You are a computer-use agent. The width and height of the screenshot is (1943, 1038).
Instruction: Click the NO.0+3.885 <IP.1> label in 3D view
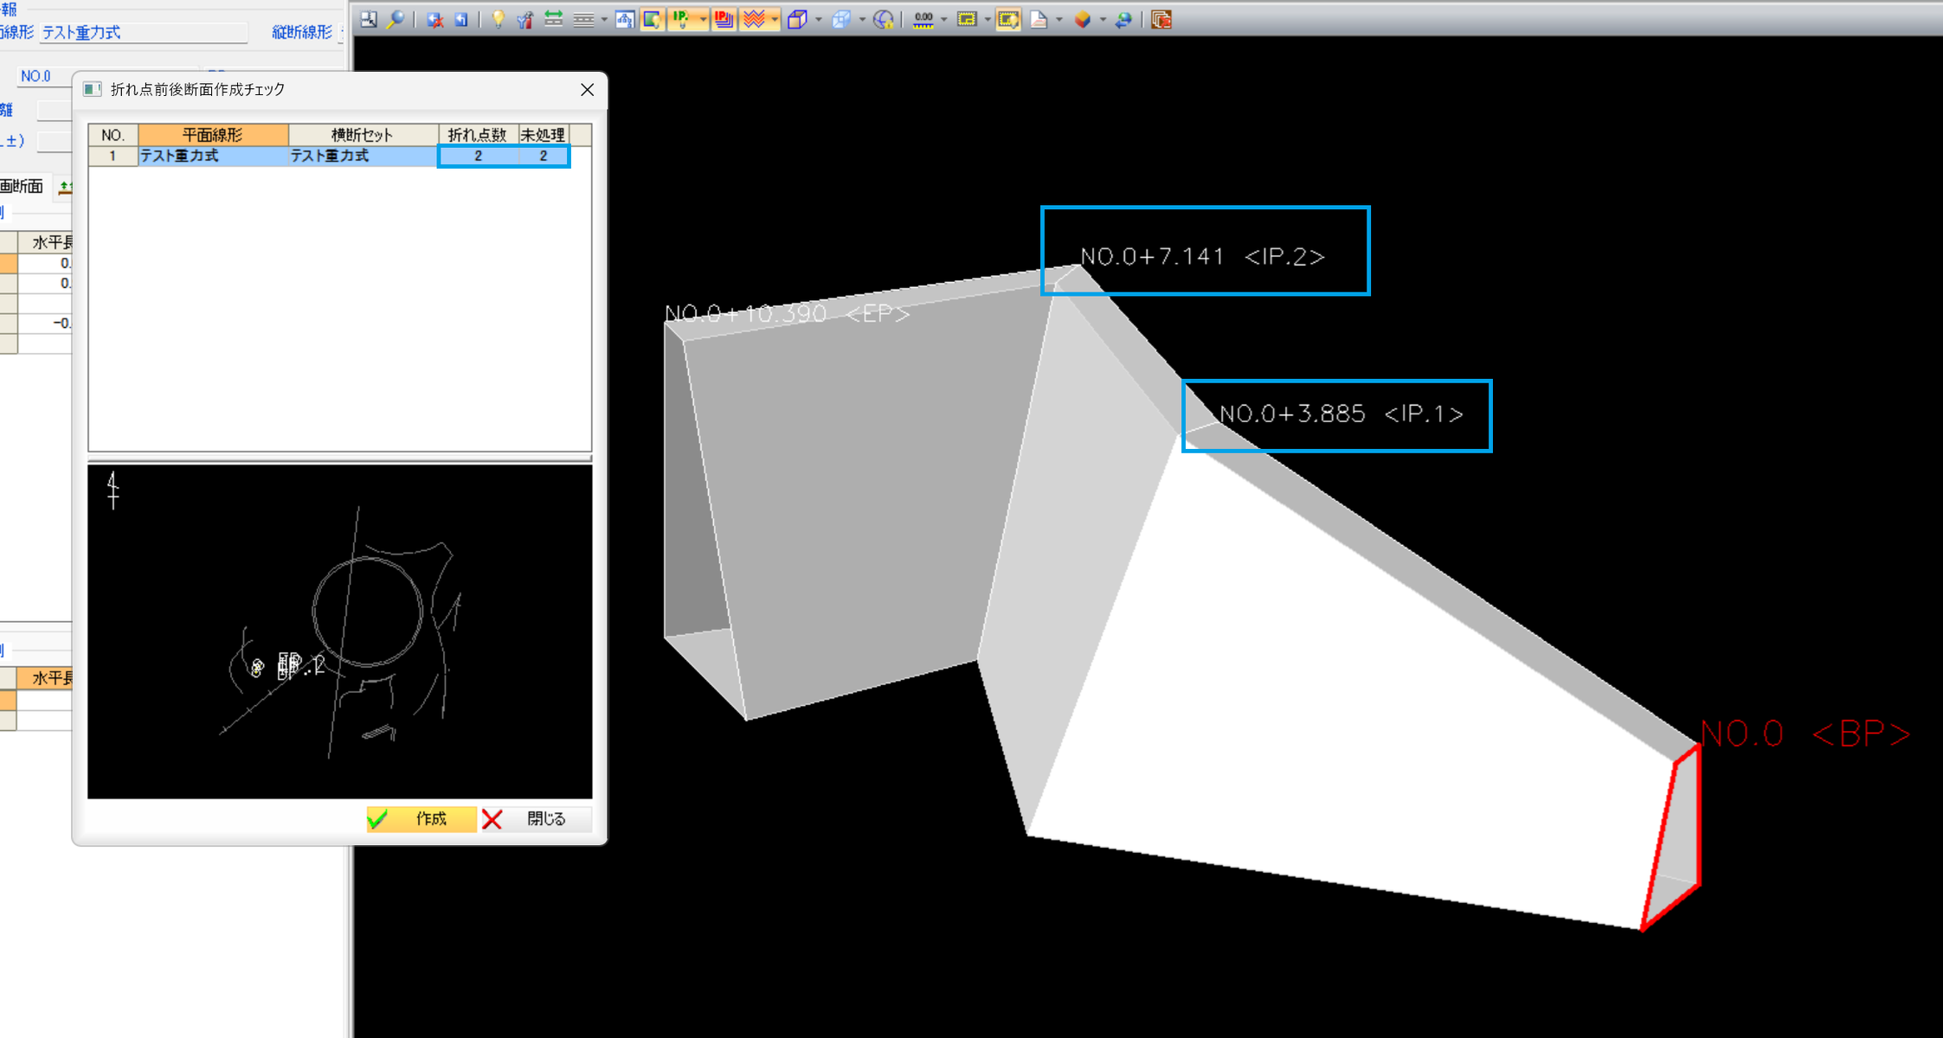point(1341,414)
